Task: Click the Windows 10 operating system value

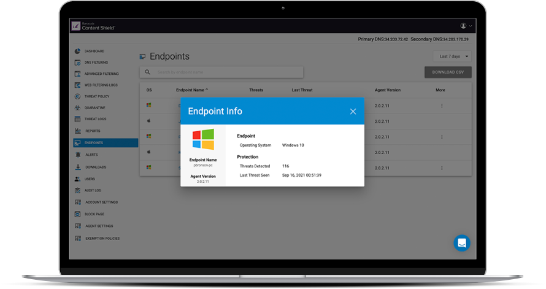Action: click(293, 145)
